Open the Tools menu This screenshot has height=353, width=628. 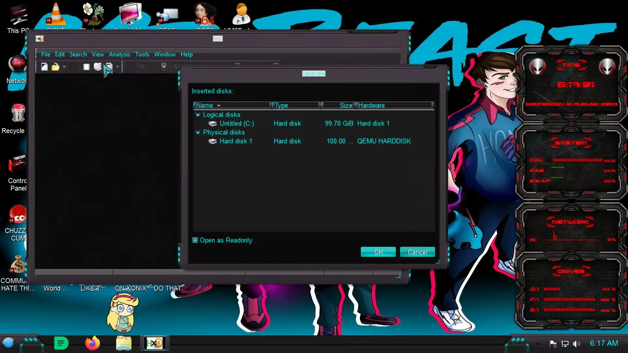click(x=142, y=55)
